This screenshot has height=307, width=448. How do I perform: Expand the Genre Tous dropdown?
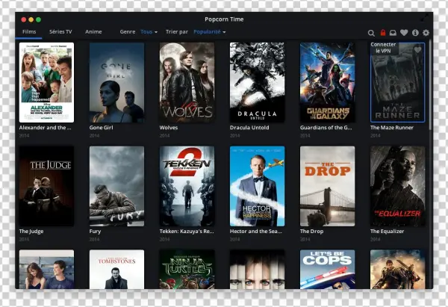click(149, 31)
